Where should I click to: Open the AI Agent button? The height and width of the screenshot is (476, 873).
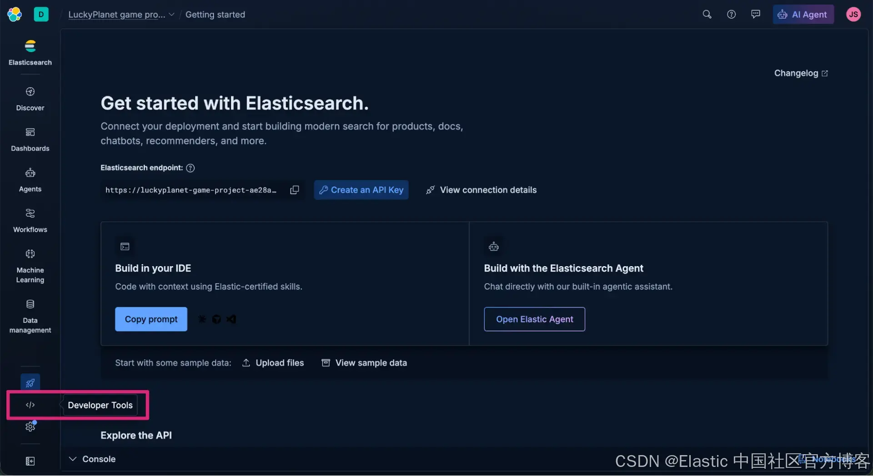[x=803, y=15]
